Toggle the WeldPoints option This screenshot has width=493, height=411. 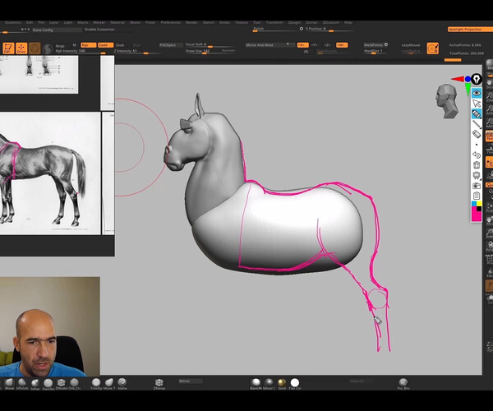click(376, 45)
